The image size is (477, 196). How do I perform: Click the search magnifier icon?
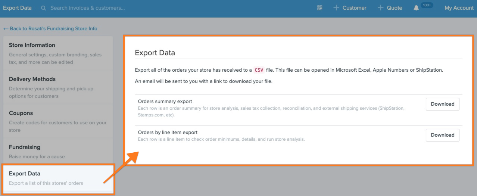(x=44, y=8)
